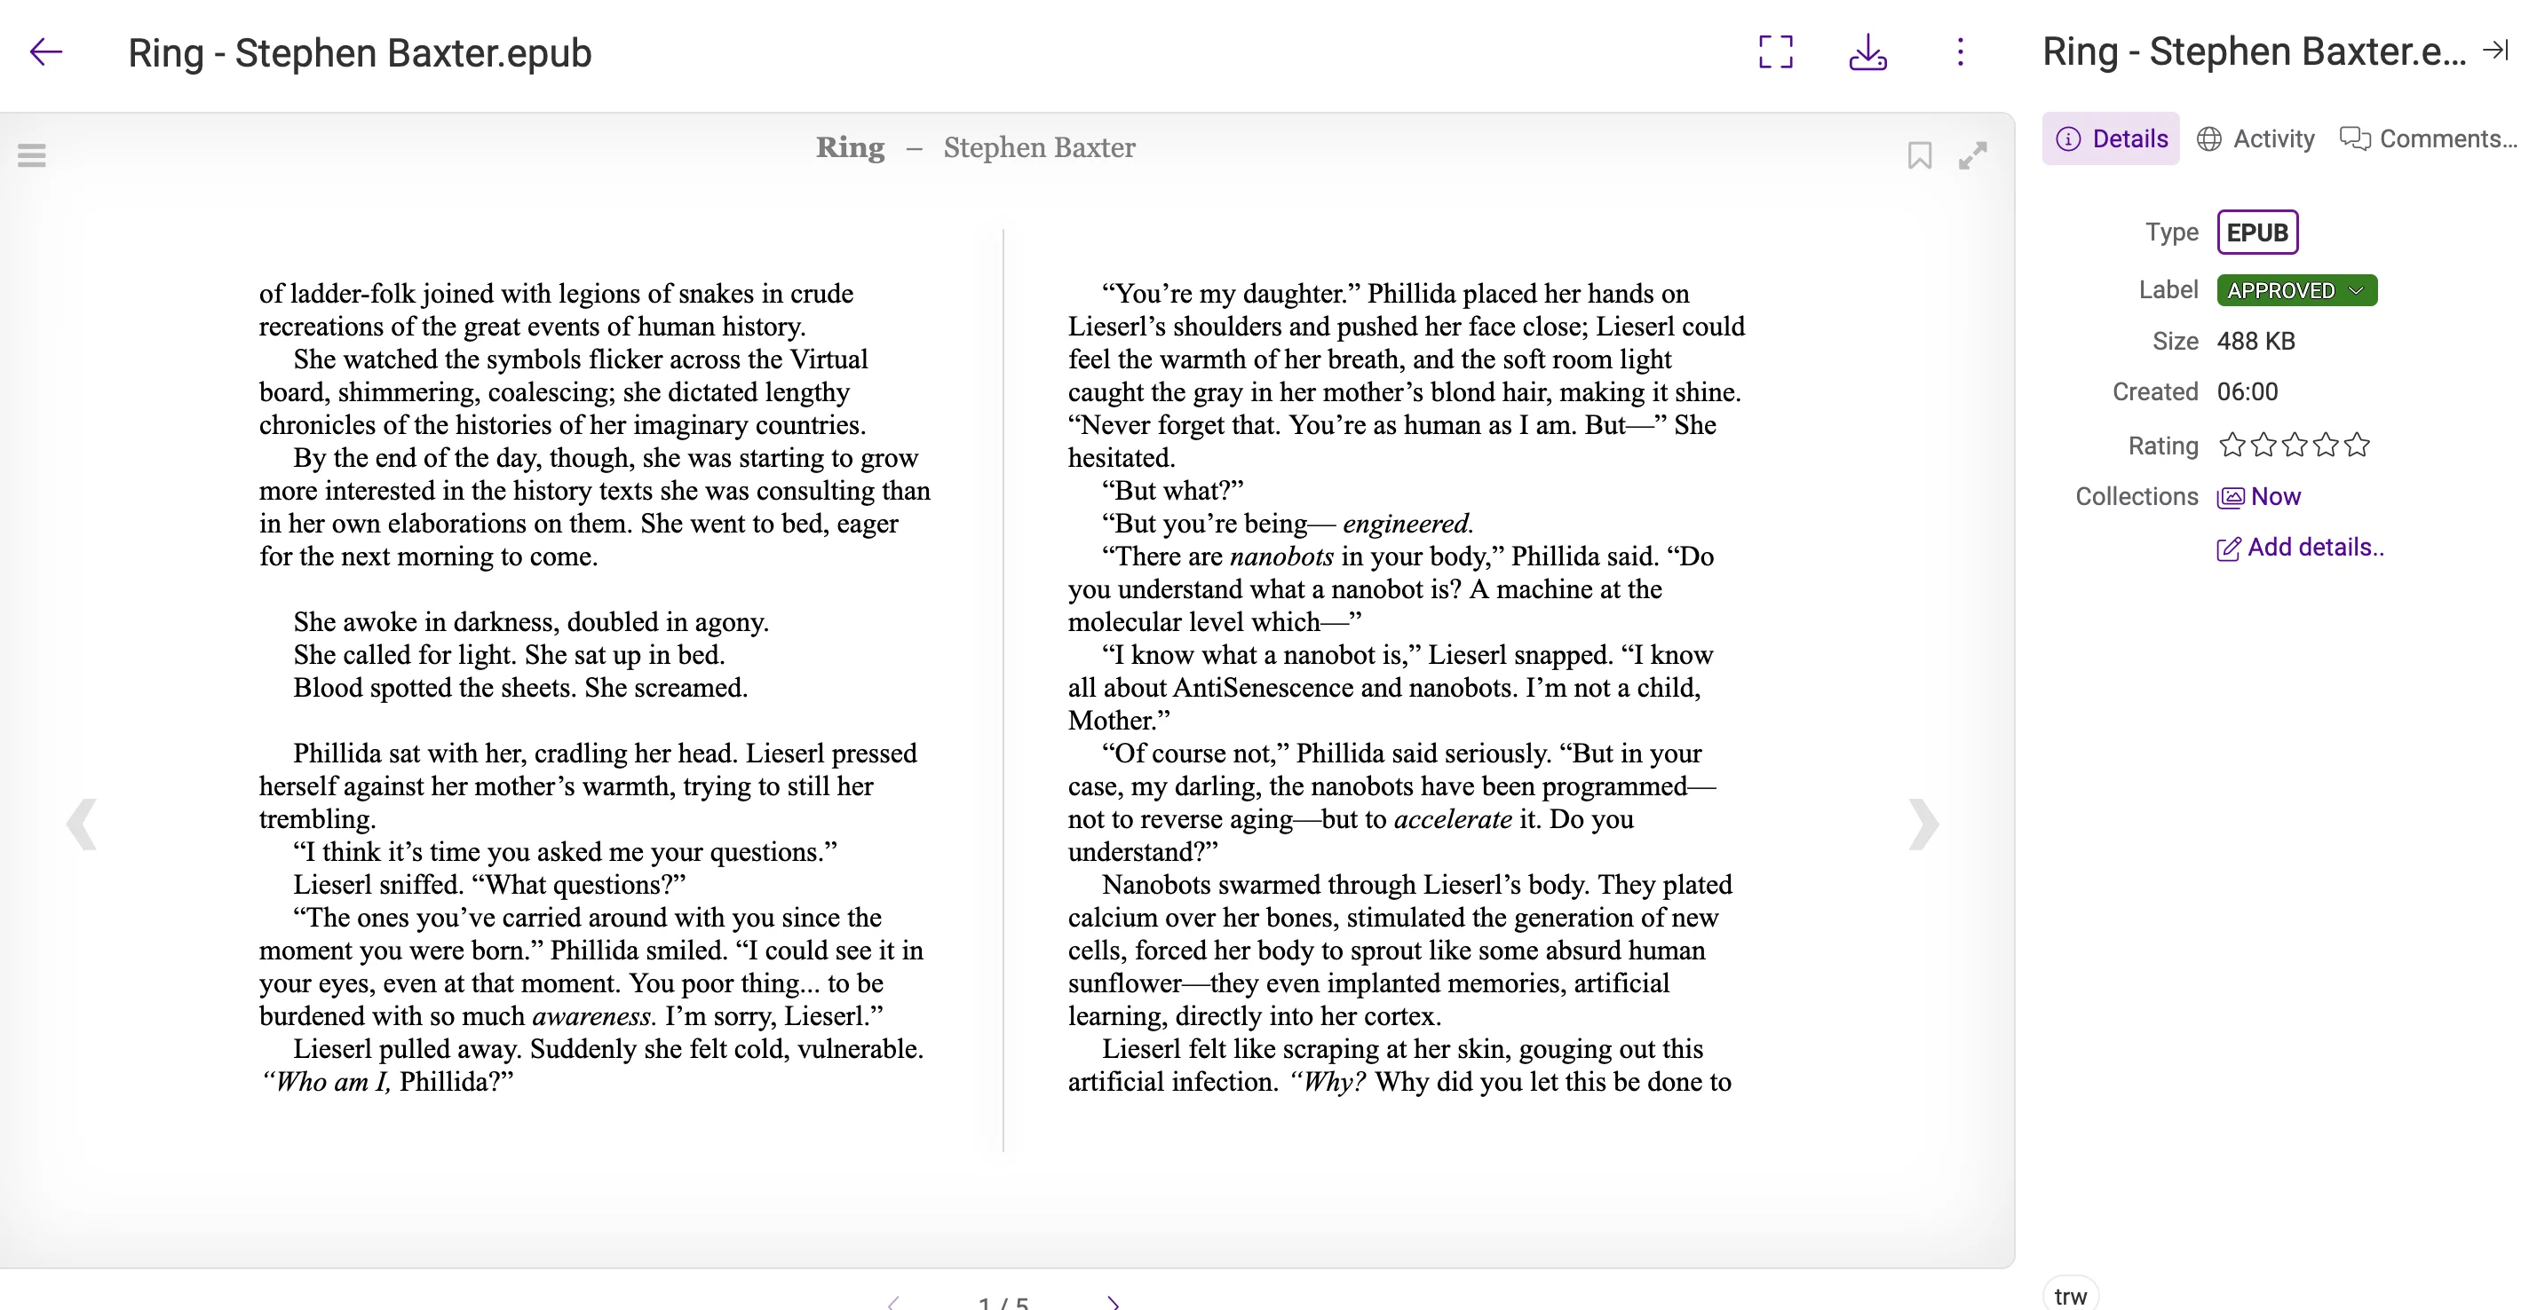Image resolution: width=2529 pixels, height=1310 pixels.
Task: Enter fullscreen view with bracket icon
Action: tap(1775, 52)
